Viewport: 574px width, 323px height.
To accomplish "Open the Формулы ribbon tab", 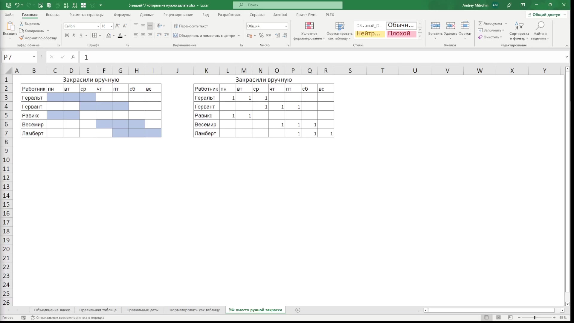I will (122, 15).
